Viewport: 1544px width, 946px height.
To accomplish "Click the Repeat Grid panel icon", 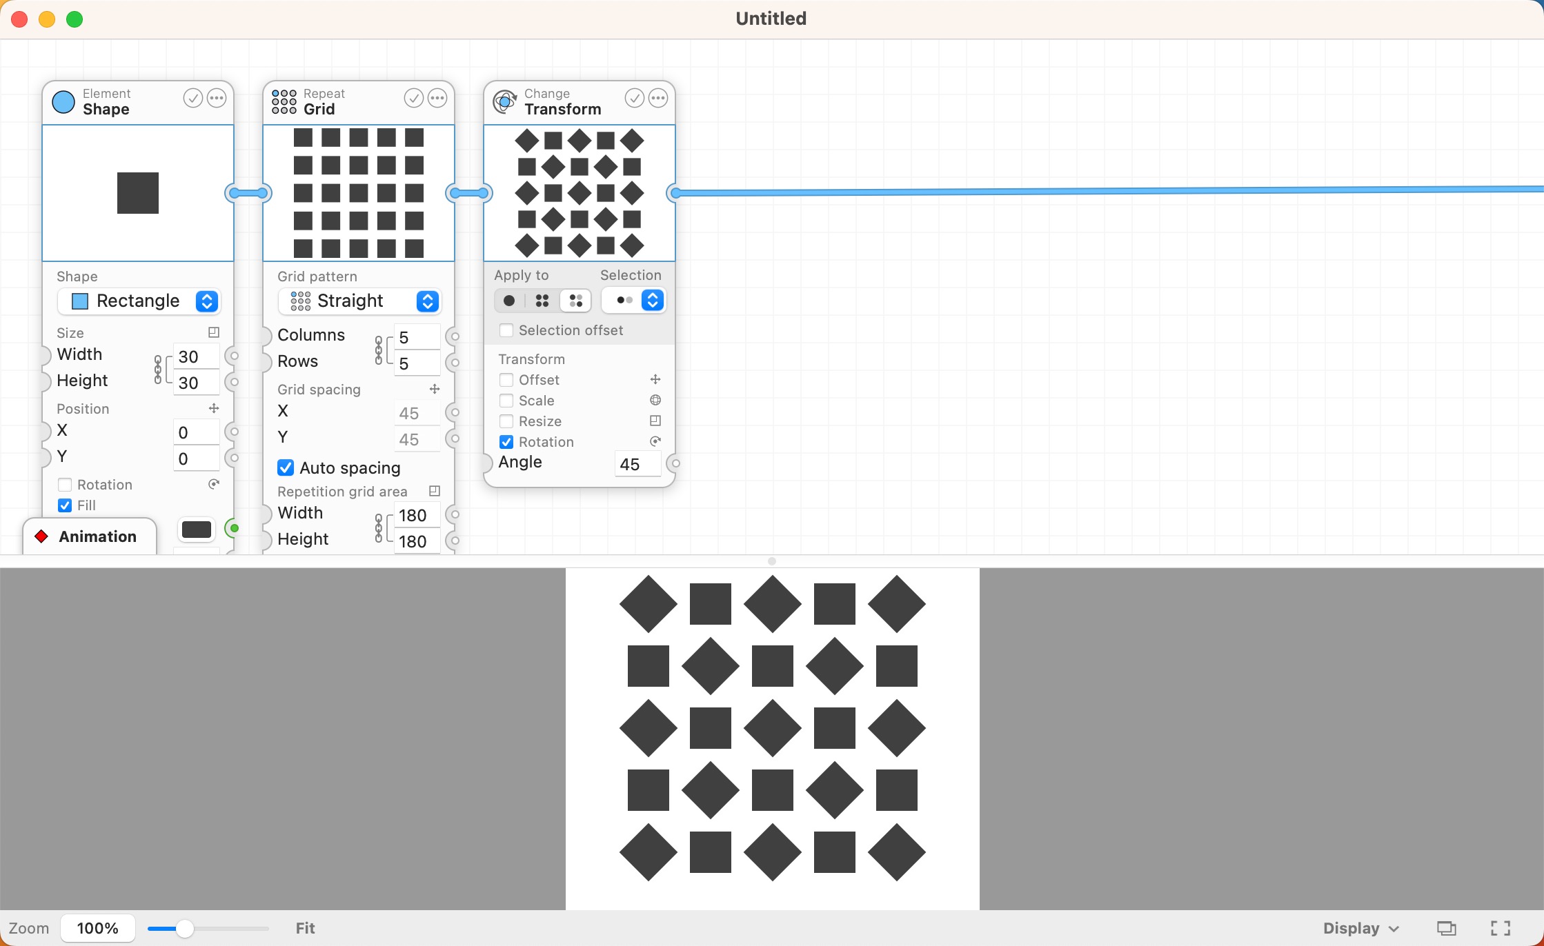I will 284,101.
